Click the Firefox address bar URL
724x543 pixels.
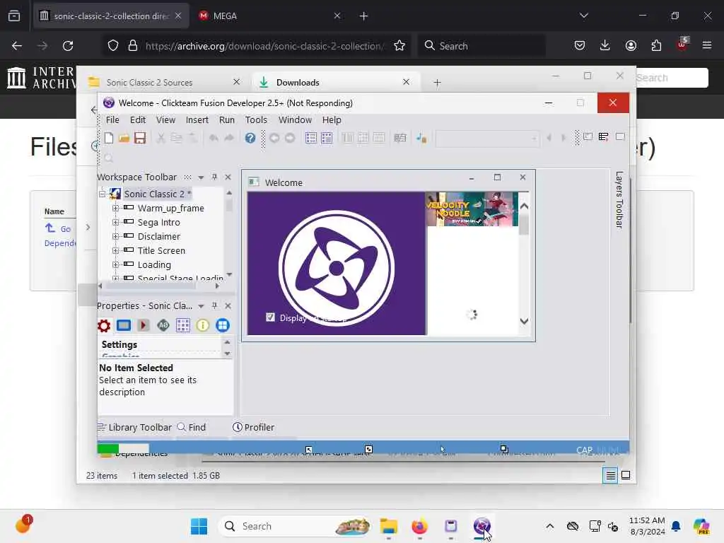pyautogui.click(x=264, y=46)
